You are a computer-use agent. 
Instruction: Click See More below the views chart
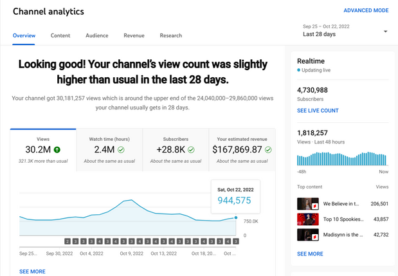[x=32, y=271]
